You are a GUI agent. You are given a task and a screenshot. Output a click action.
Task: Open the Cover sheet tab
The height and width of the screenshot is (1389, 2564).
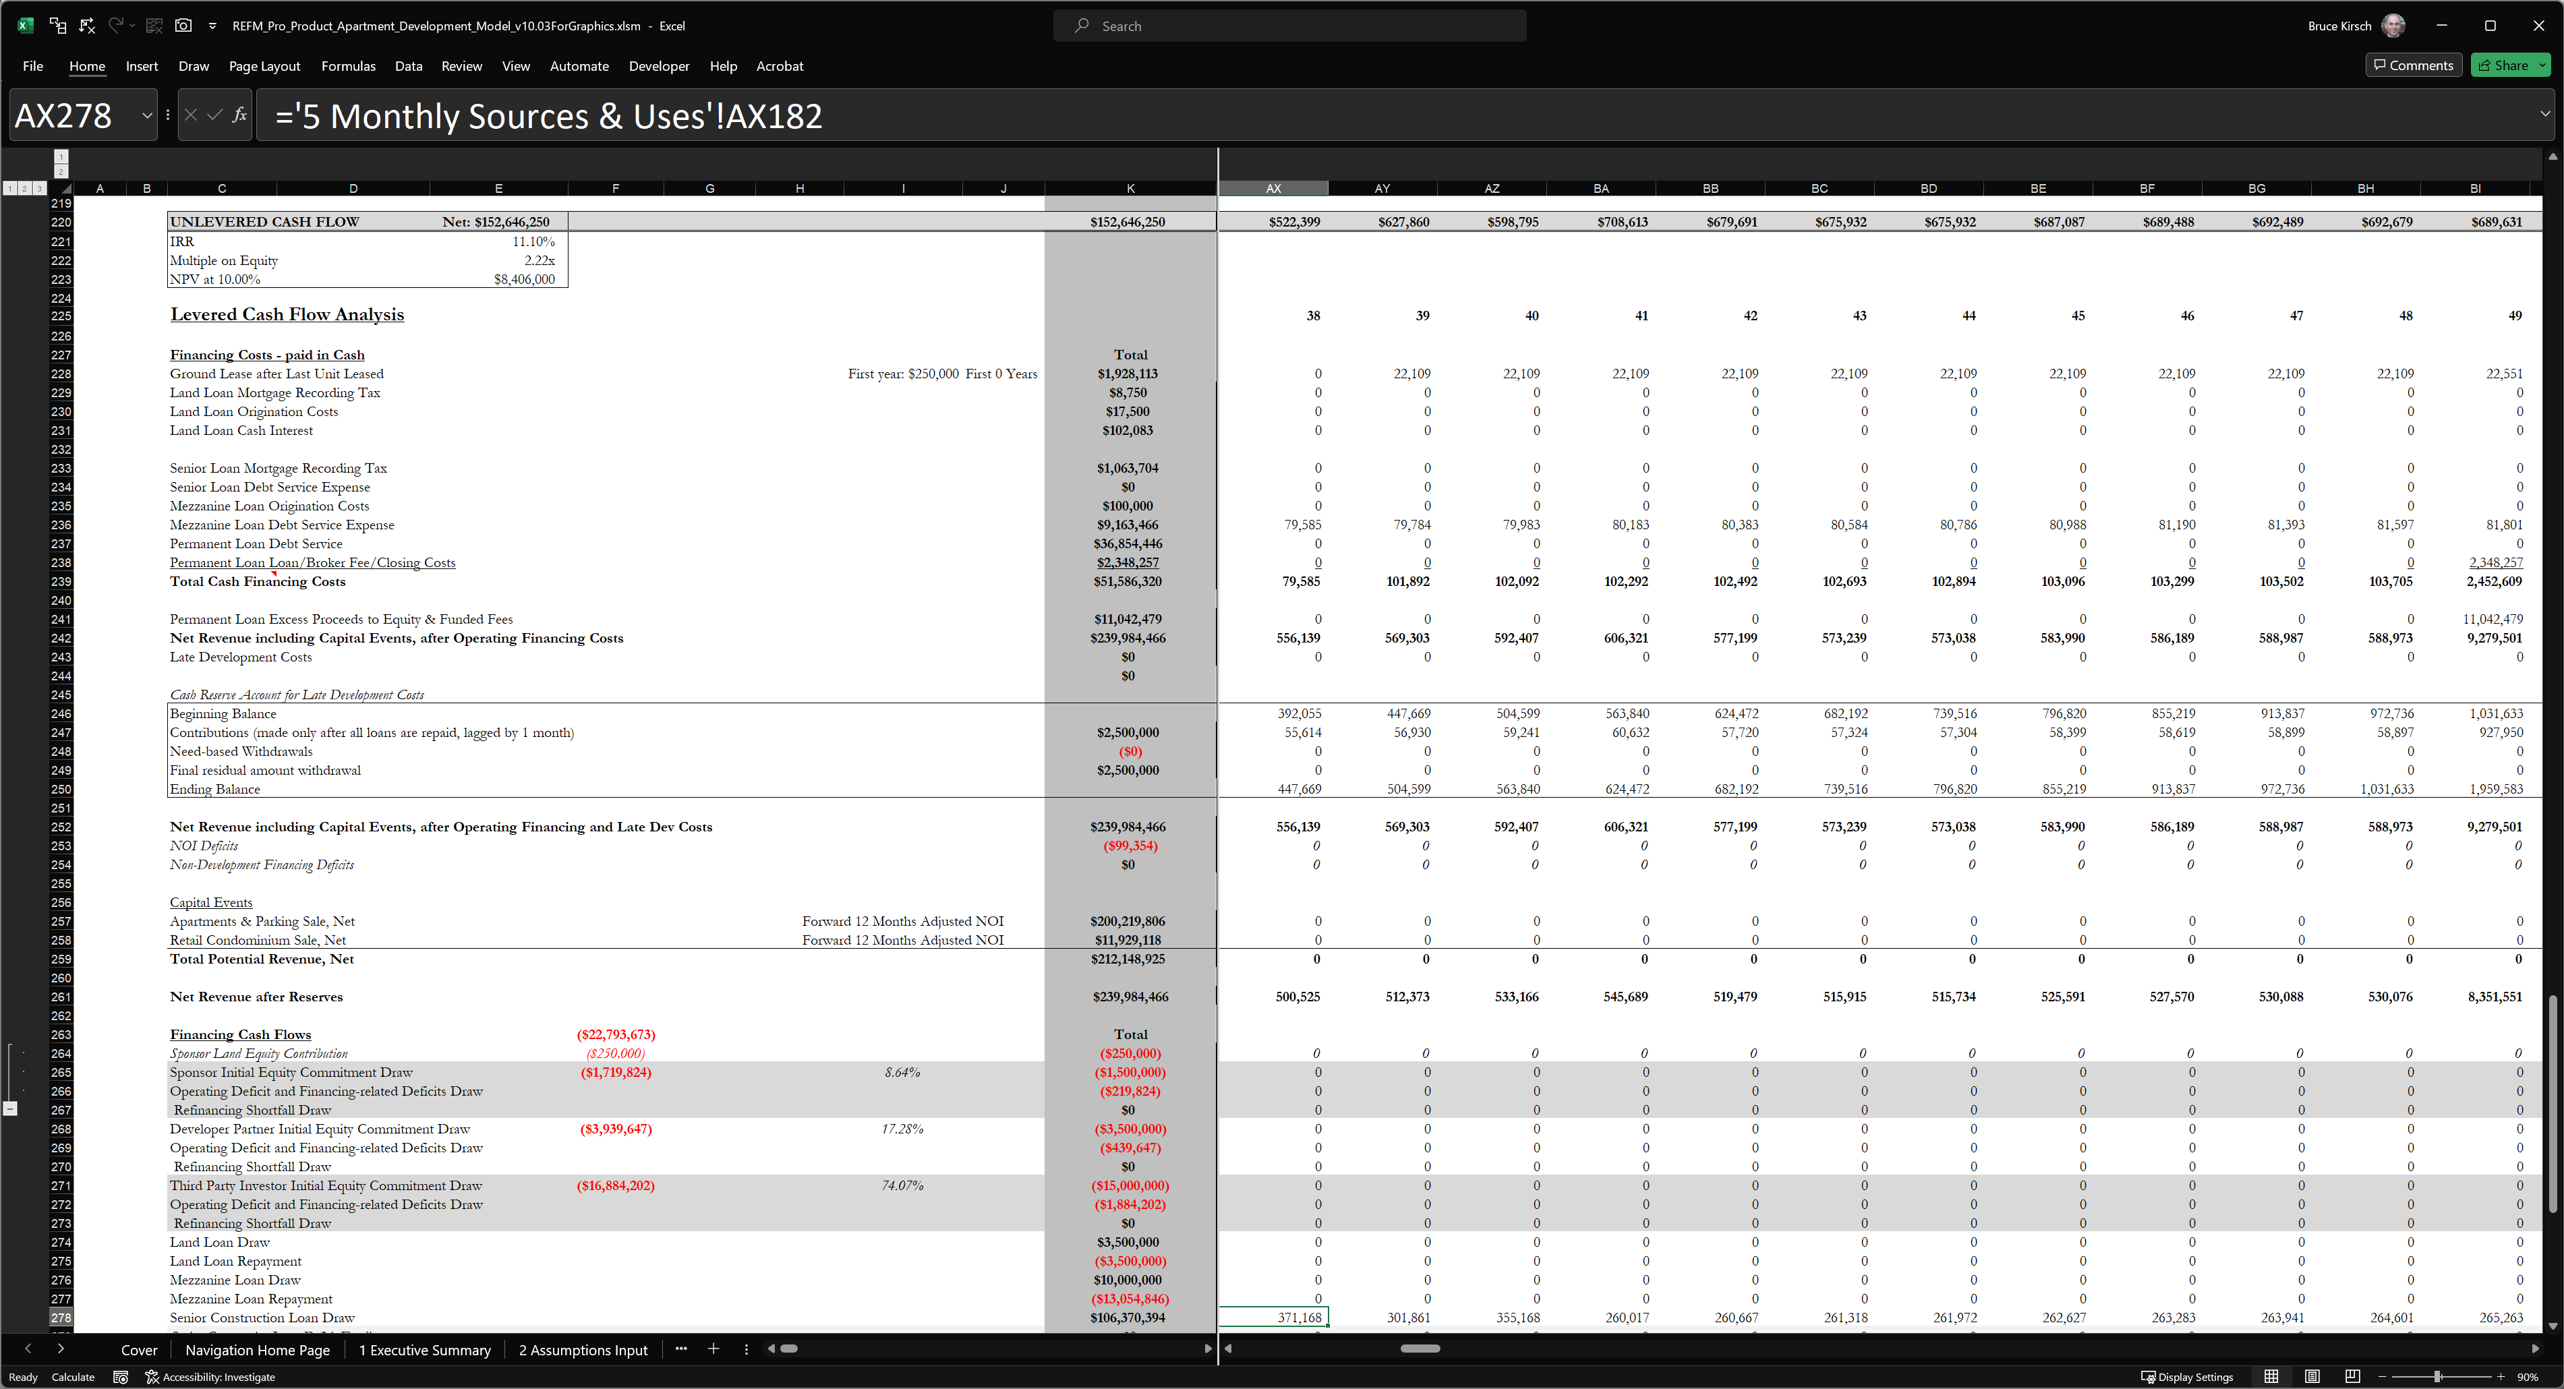point(140,1350)
